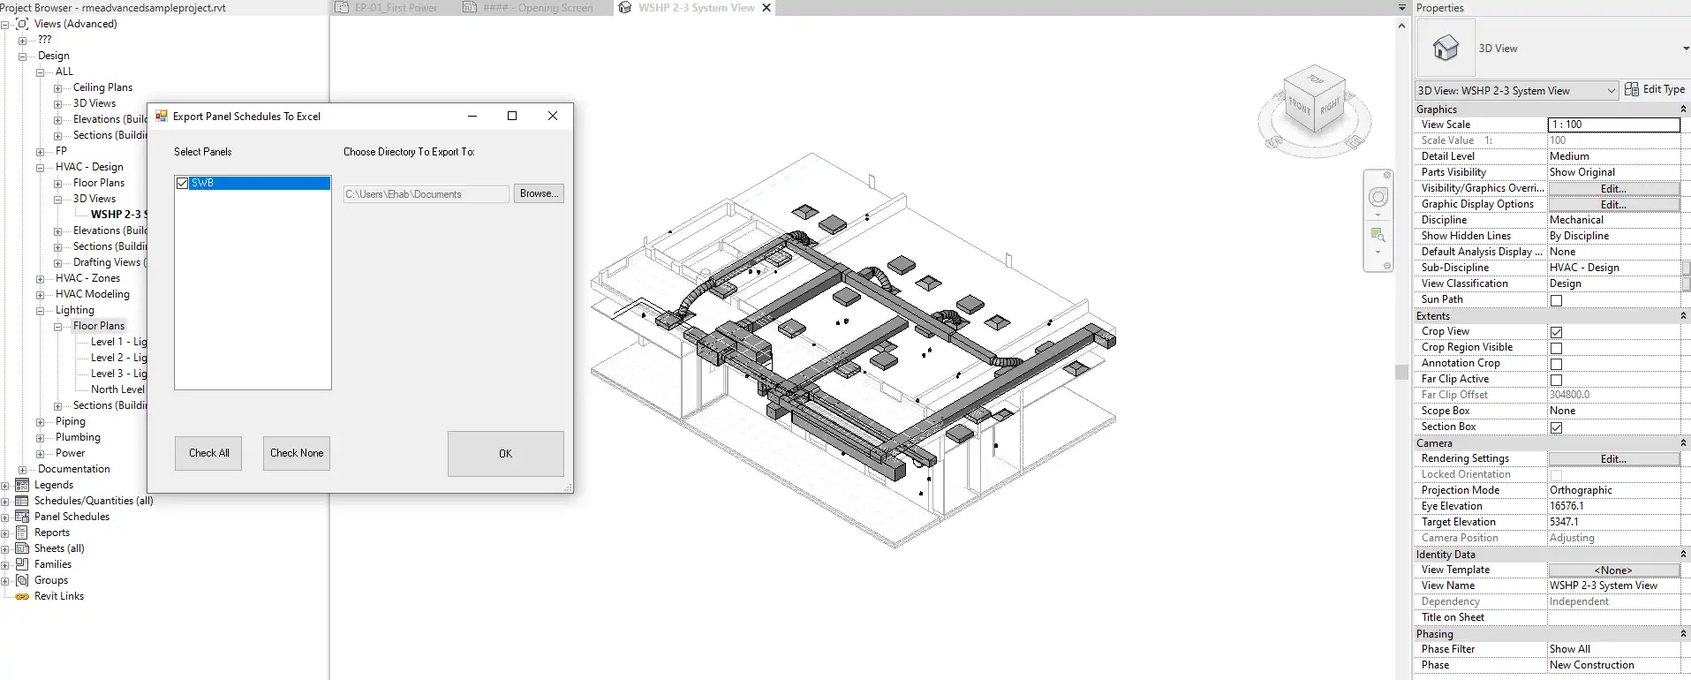Open the type selector dropdown arrow
The height and width of the screenshot is (680, 1691).
pos(1685,49)
